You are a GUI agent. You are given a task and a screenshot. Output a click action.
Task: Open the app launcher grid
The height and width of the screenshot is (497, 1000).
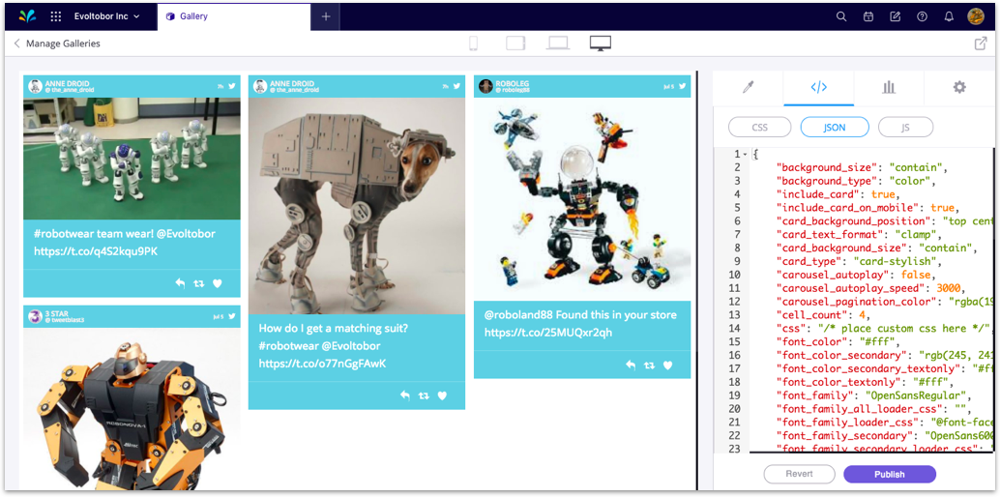[x=56, y=16]
